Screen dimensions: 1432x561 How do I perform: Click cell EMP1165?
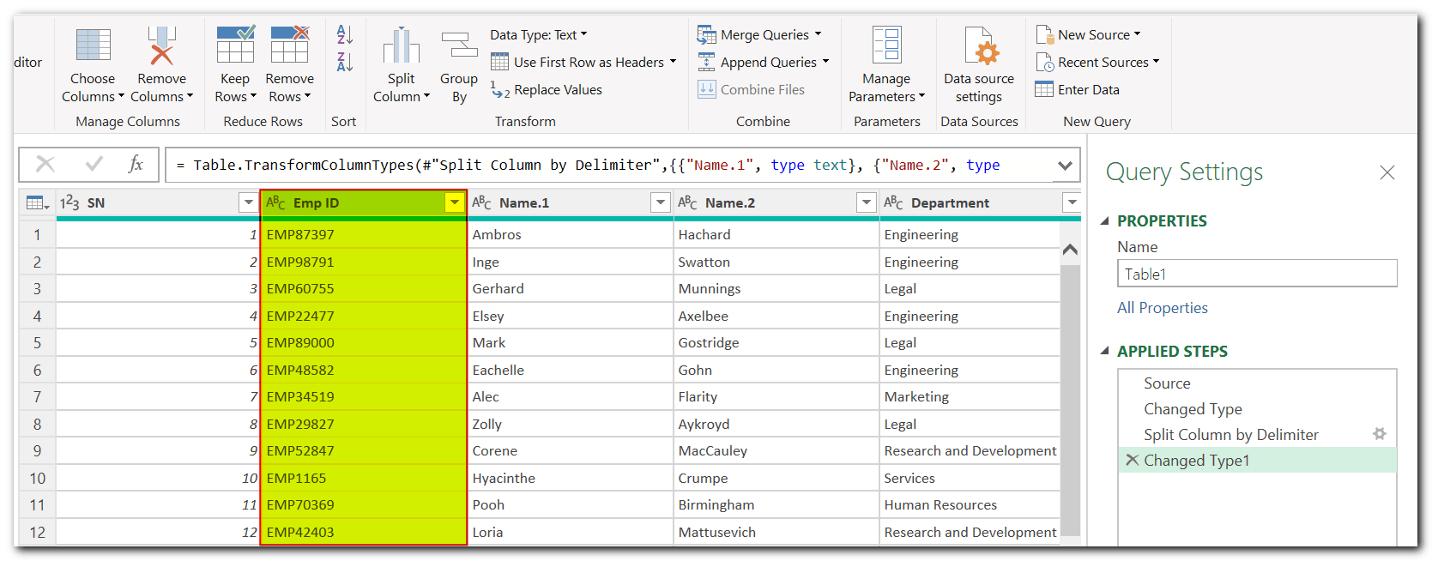point(364,479)
